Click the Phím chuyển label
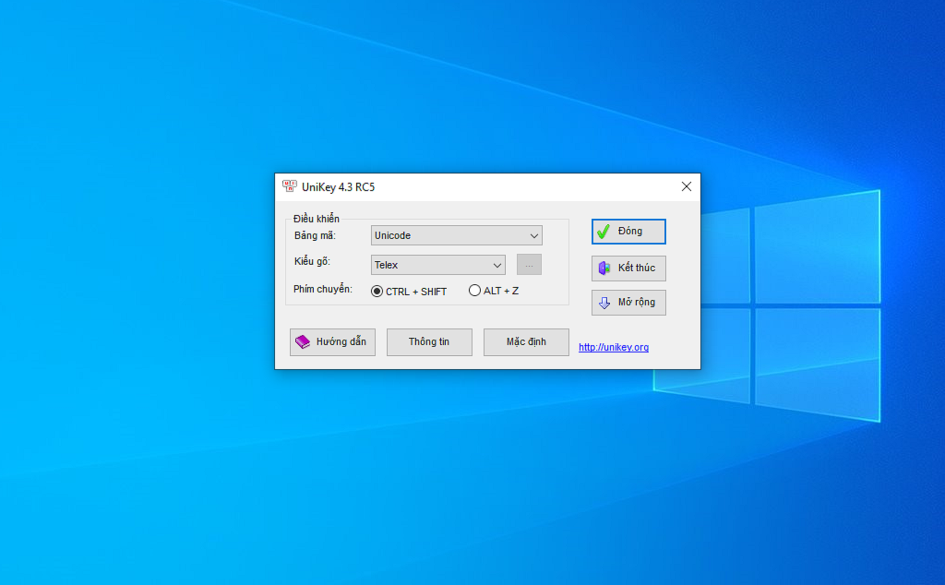 [323, 289]
